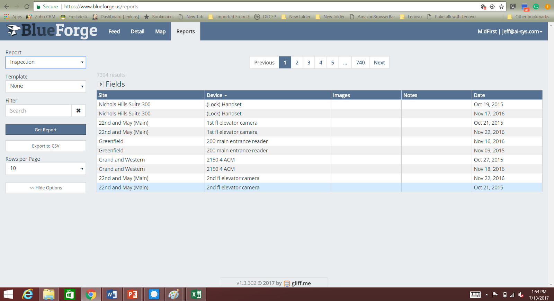
Task: Open the OKCFP bookmark
Action: click(x=265, y=17)
